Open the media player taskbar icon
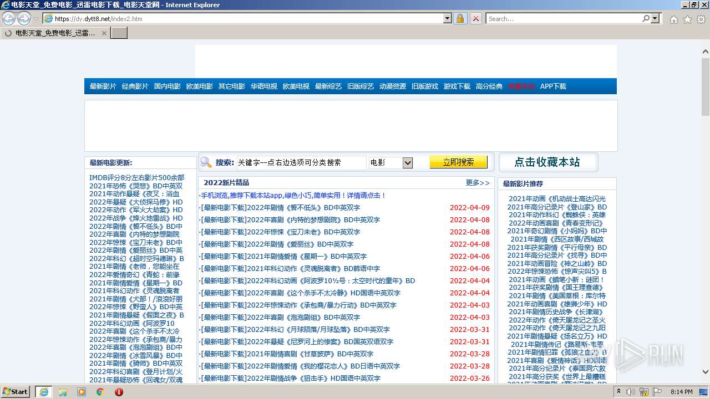 point(82,392)
